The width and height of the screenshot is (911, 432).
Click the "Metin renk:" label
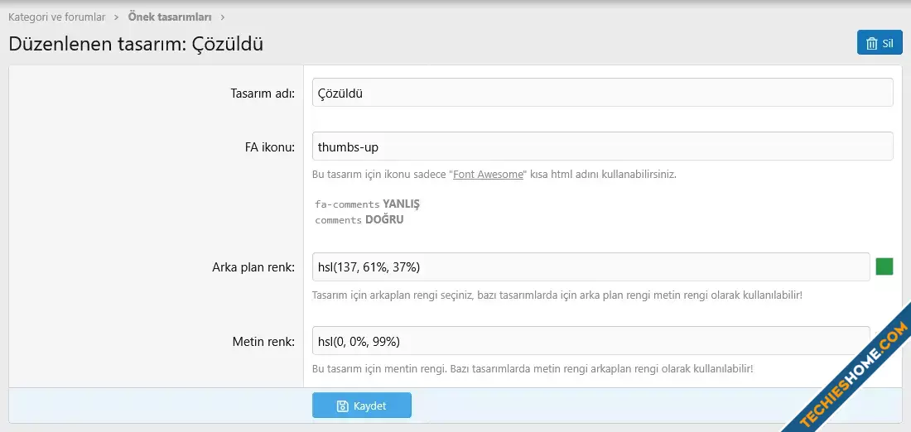263,342
